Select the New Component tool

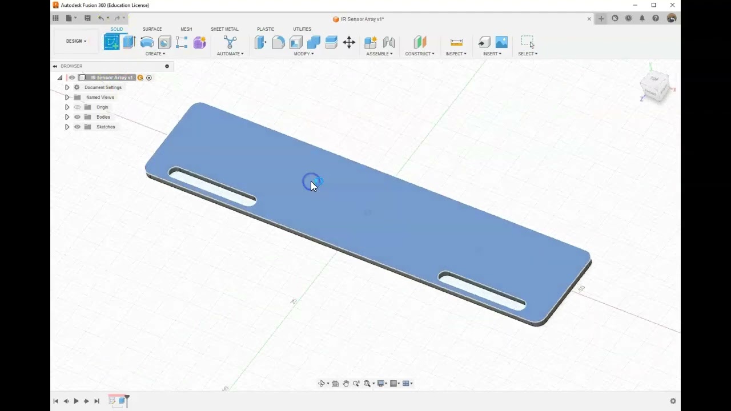(371, 42)
